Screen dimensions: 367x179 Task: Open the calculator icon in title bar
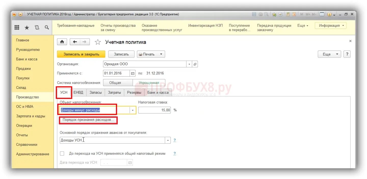click(x=288, y=14)
